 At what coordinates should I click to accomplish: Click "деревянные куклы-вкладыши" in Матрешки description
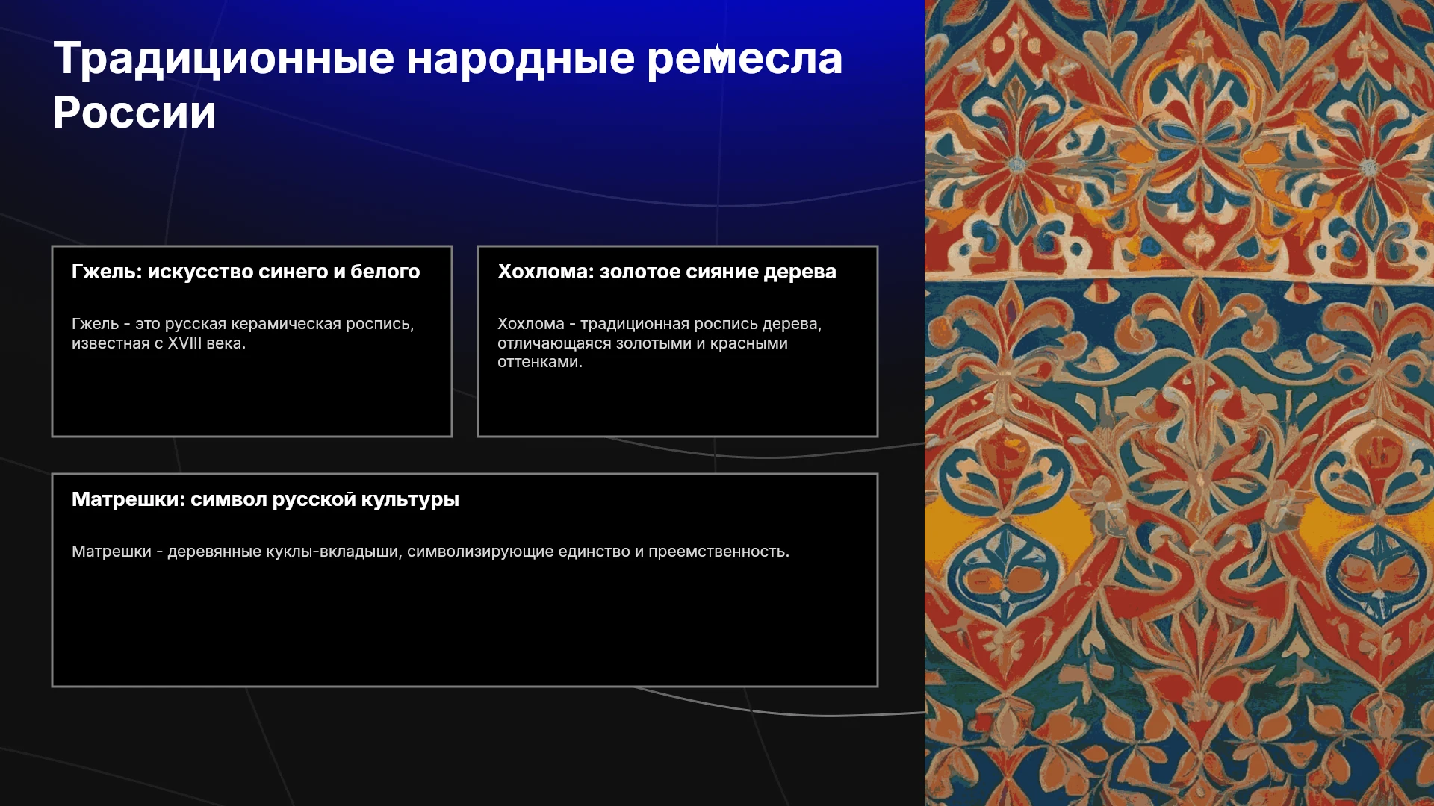pos(285,552)
